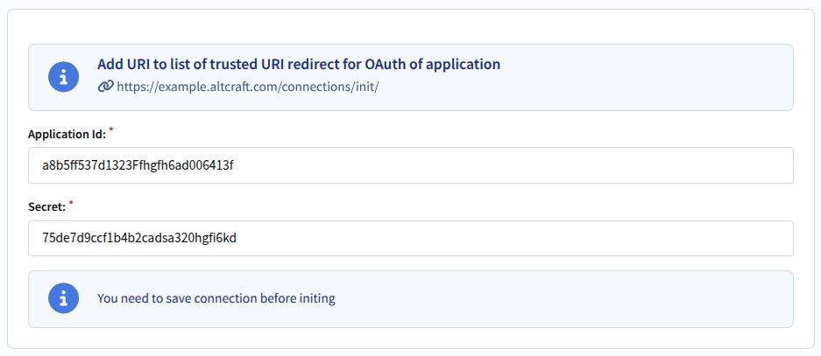Click the 75de7d9ccf1b4b2cadsa320hgfi6kd value text
Viewport: 821px width, 356px height.
coord(139,238)
